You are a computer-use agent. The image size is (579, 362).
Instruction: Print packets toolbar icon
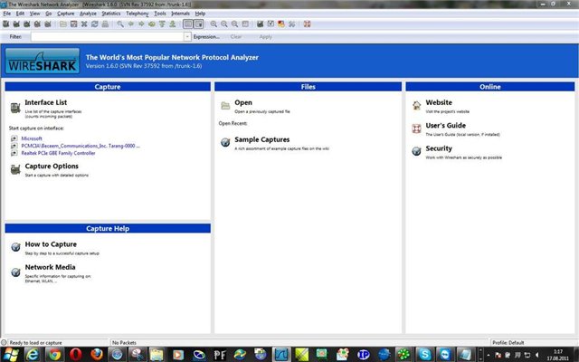pos(105,24)
